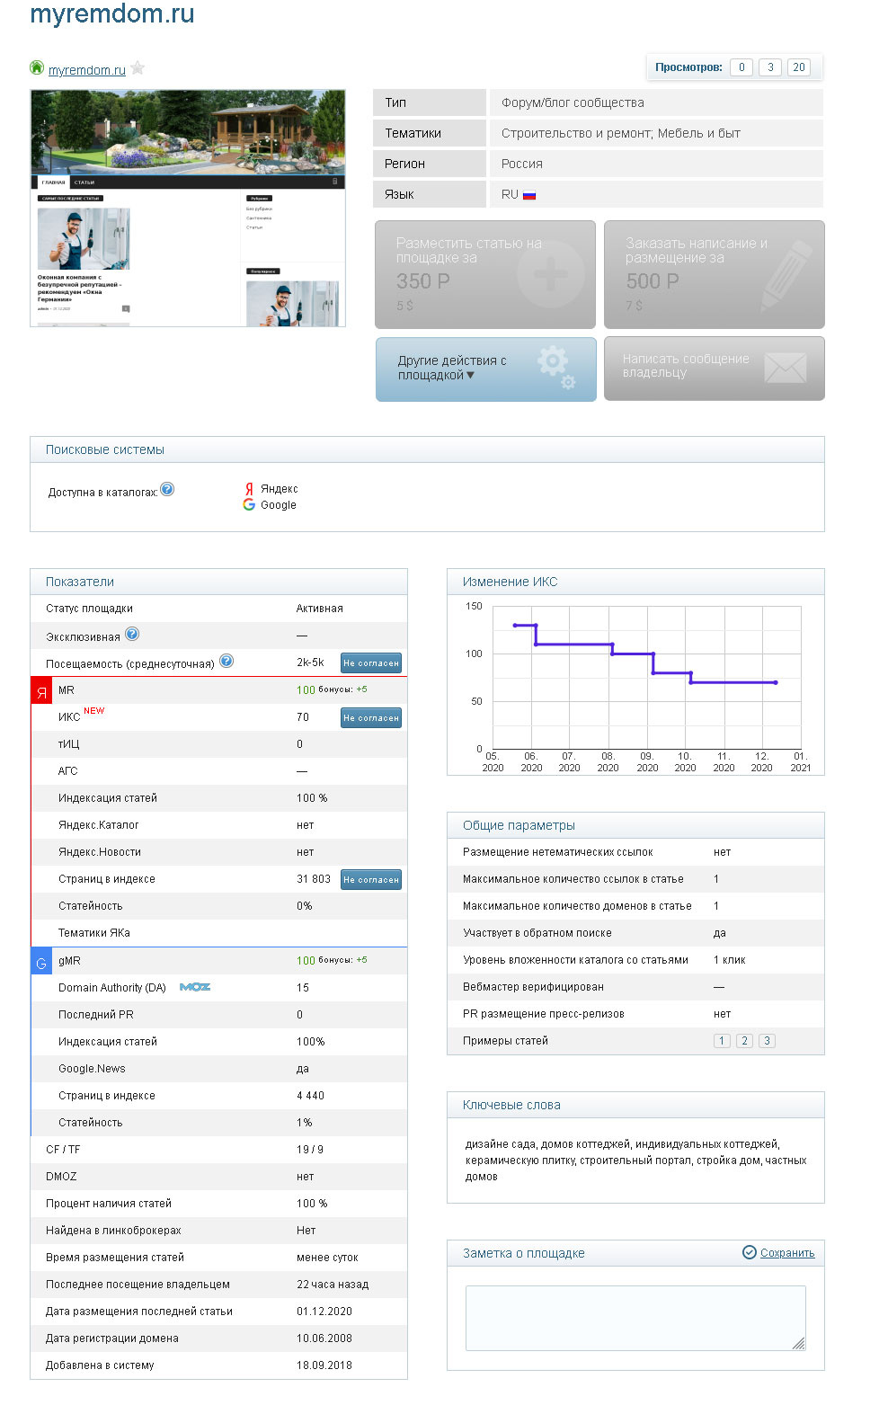Click 'Заказать написание и размещение за 500 Р'
Viewport: 888px width, 1405px height.
[715, 274]
